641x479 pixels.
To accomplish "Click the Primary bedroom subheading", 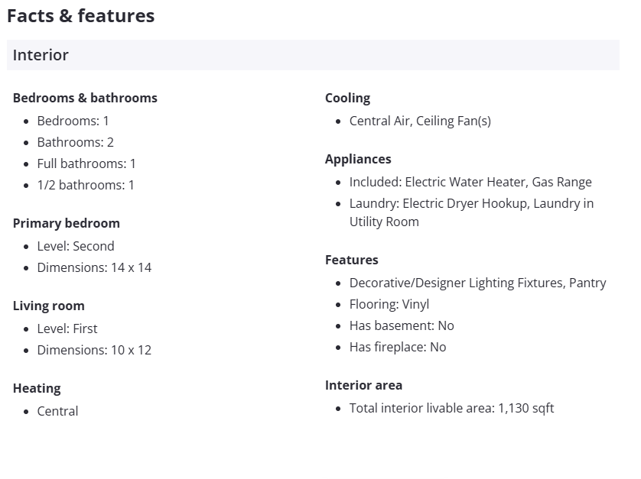I will coord(67,223).
